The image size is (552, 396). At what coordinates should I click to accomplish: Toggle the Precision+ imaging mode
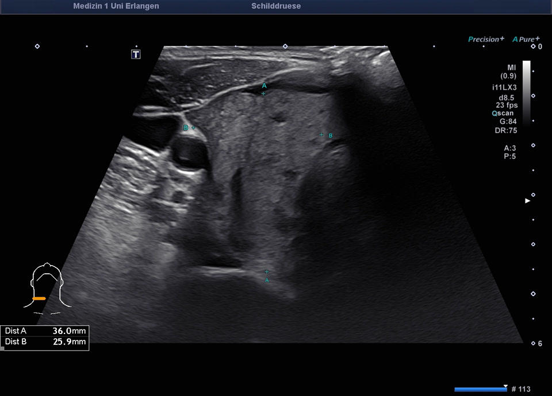[486, 39]
